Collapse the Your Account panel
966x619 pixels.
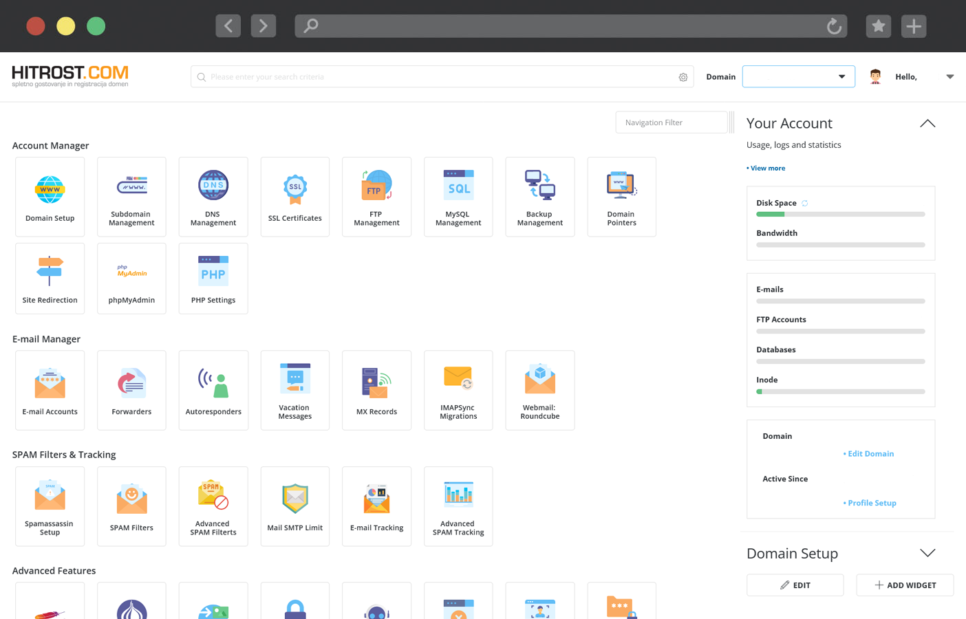pyautogui.click(x=927, y=124)
